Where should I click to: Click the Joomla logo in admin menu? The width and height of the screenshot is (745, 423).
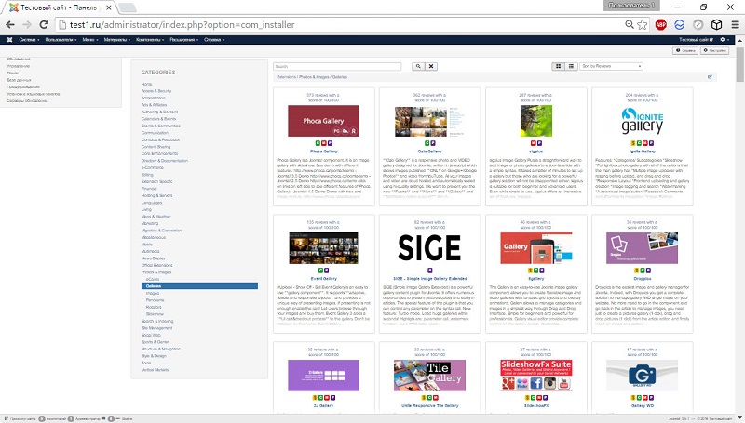[9, 40]
